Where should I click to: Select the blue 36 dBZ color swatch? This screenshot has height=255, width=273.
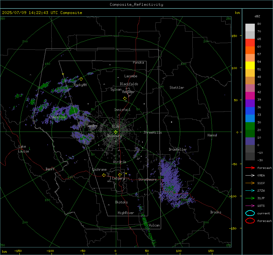pos(250,111)
